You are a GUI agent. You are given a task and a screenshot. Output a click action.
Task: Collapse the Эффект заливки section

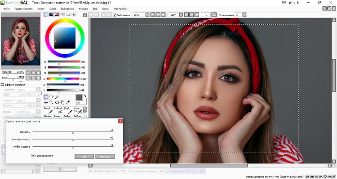point(2,84)
